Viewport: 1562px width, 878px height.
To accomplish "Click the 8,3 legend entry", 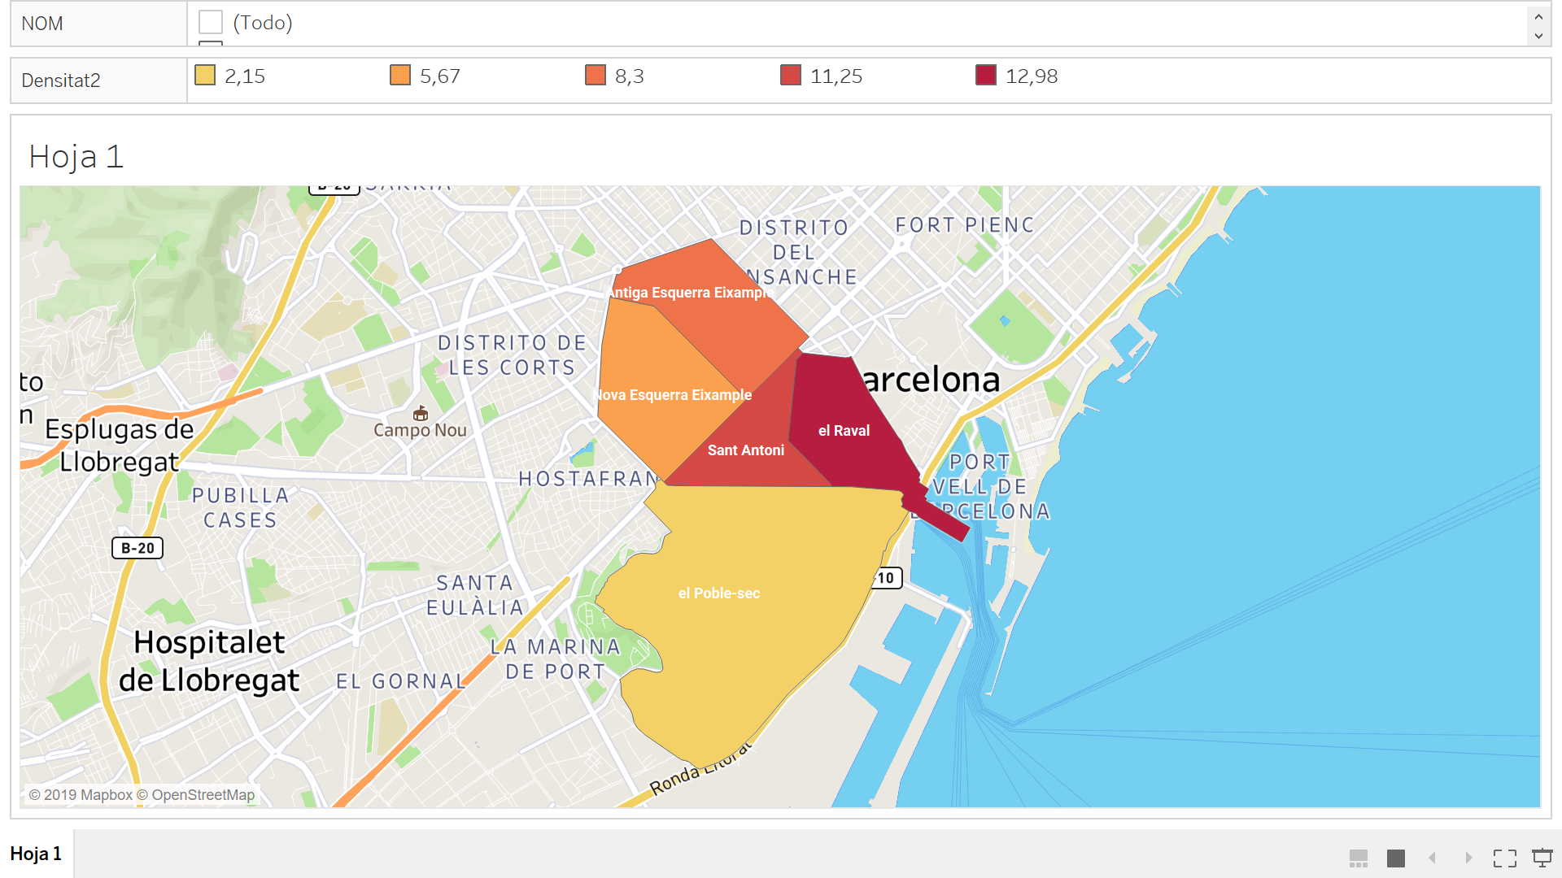I will [x=629, y=76].
